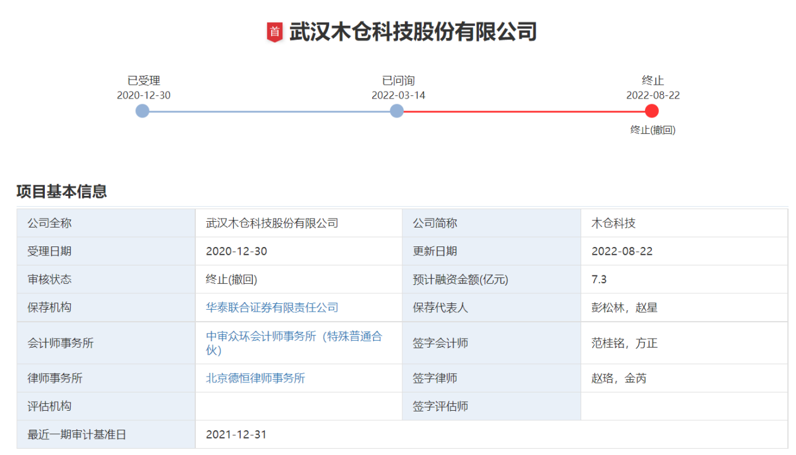Viewport: 796px width, 455px height.
Task: Click the 最近一期审计基准日 label cell
Action: [x=106, y=435]
